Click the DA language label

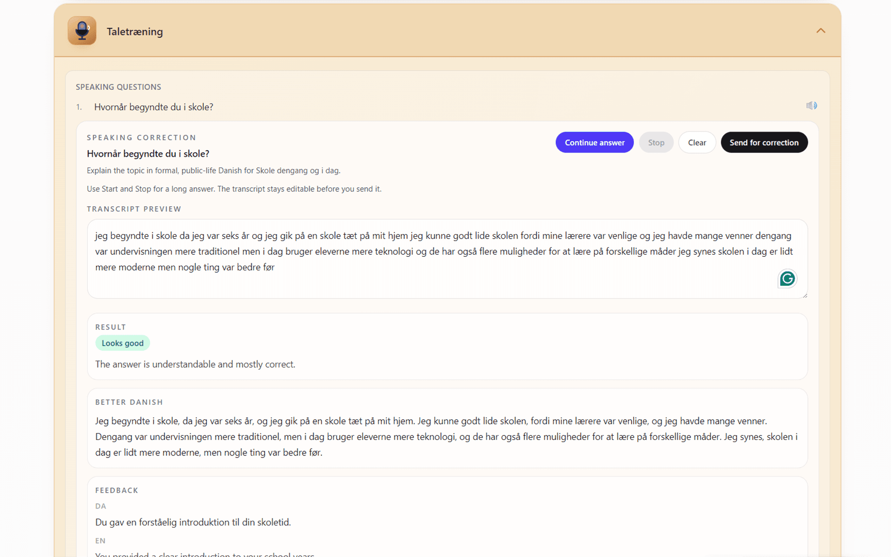pyautogui.click(x=101, y=506)
